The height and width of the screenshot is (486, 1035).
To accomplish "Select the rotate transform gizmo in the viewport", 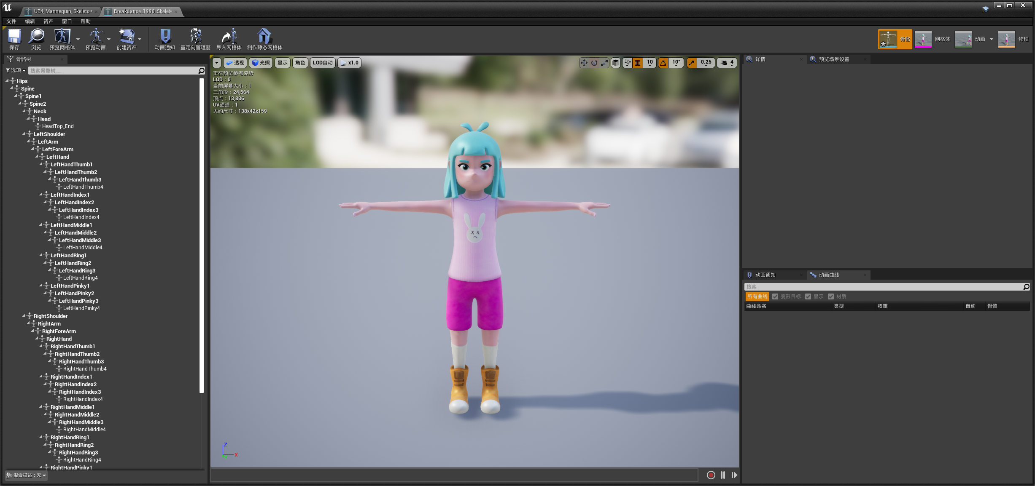I will pyautogui.click(x=594, y=63).
